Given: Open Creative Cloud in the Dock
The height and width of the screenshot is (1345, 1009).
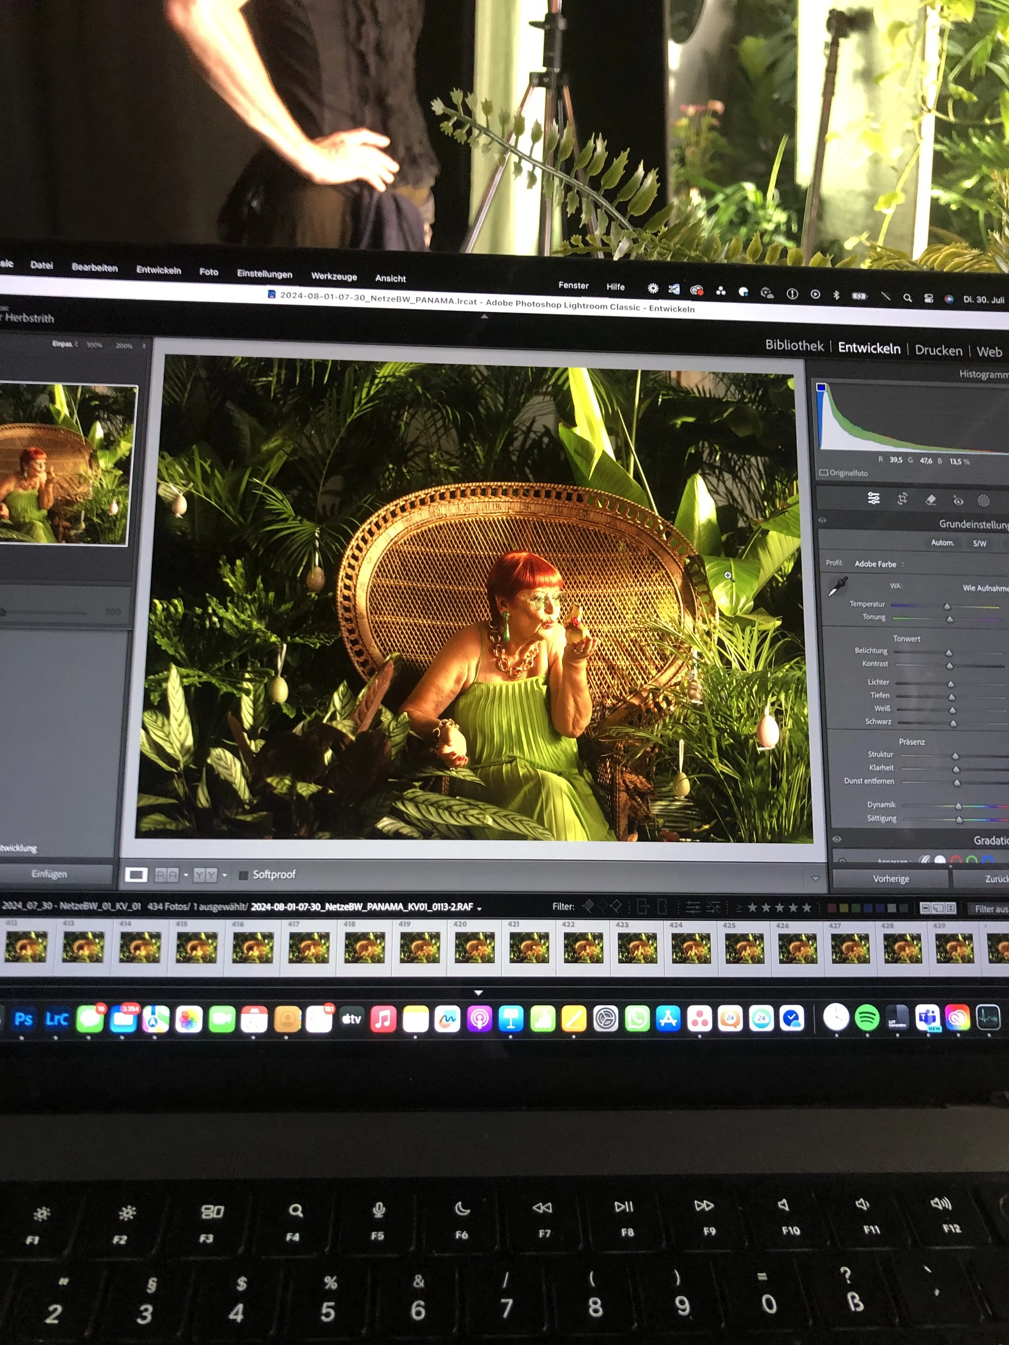Looking at the screenshot, I should 958,1017.
